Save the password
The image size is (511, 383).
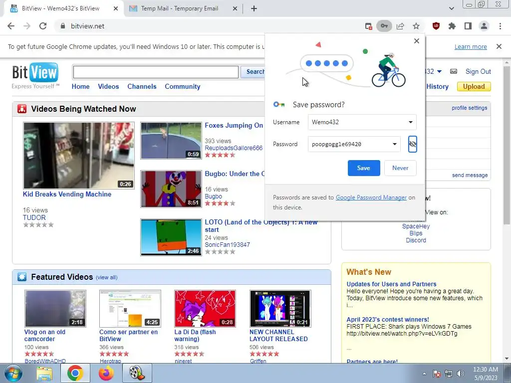(x=364, y=168)
